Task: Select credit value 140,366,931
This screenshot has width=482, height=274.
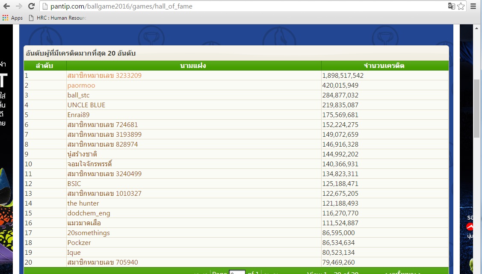Action: [x=340, y=164]
